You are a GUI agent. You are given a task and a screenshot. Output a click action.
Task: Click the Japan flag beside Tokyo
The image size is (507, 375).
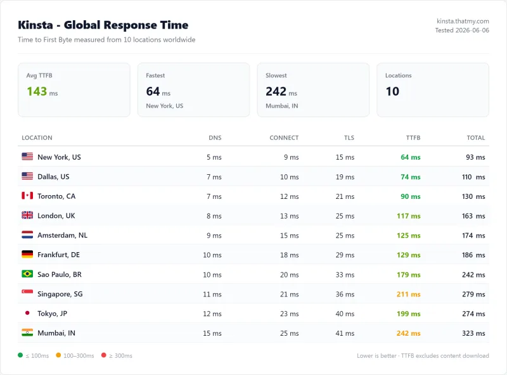click(27, 313)
